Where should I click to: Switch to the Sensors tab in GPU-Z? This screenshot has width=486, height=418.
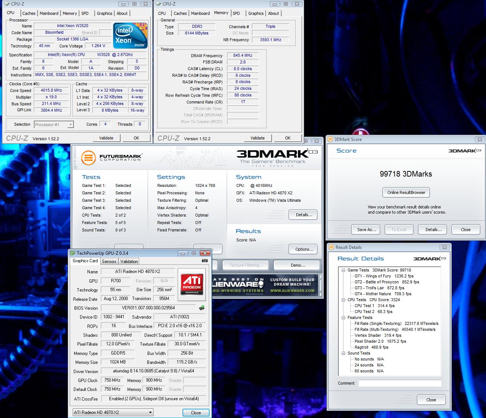tap(109, 261)
